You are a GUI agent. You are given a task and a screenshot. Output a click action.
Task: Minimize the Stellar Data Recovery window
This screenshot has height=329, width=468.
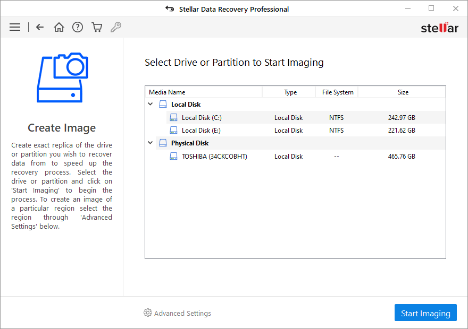[x=408, y=8]
